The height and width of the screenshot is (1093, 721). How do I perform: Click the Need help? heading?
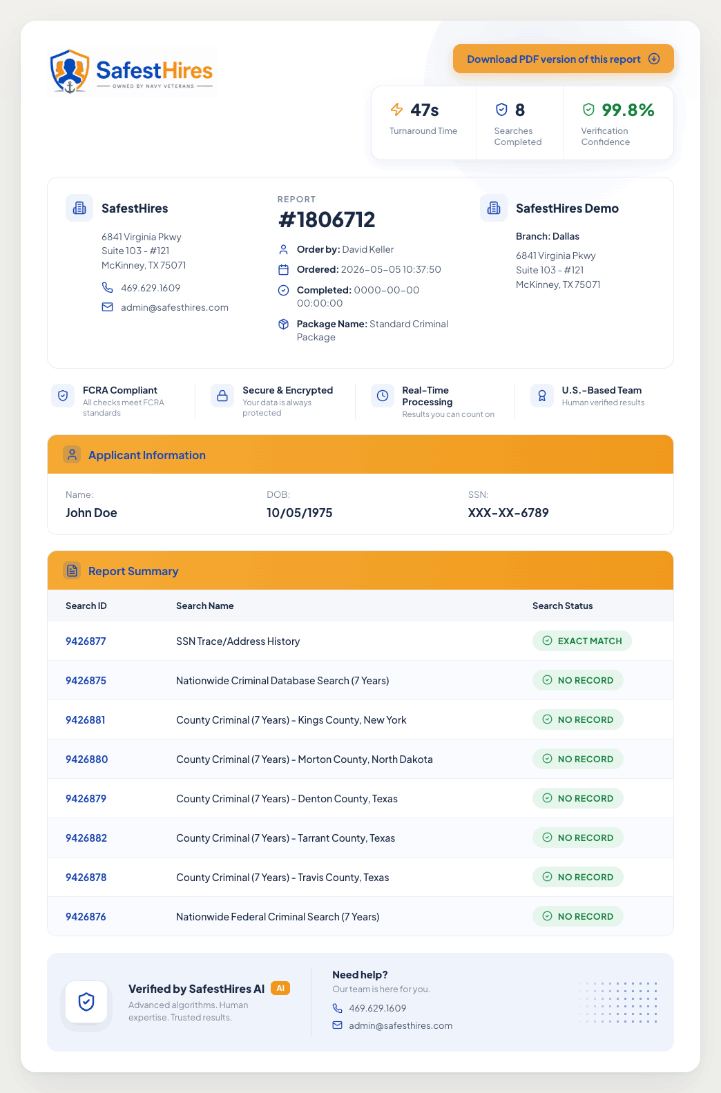click(x=360, y=975)
